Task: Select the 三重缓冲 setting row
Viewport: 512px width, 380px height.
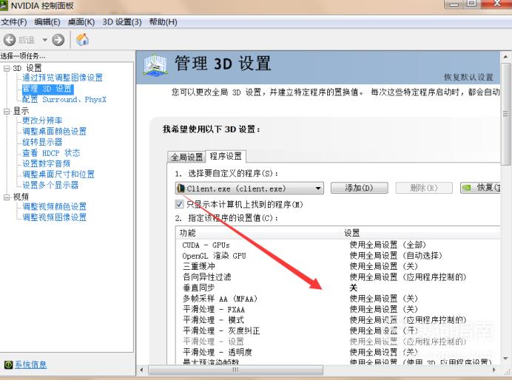Action: coord(338,266)
